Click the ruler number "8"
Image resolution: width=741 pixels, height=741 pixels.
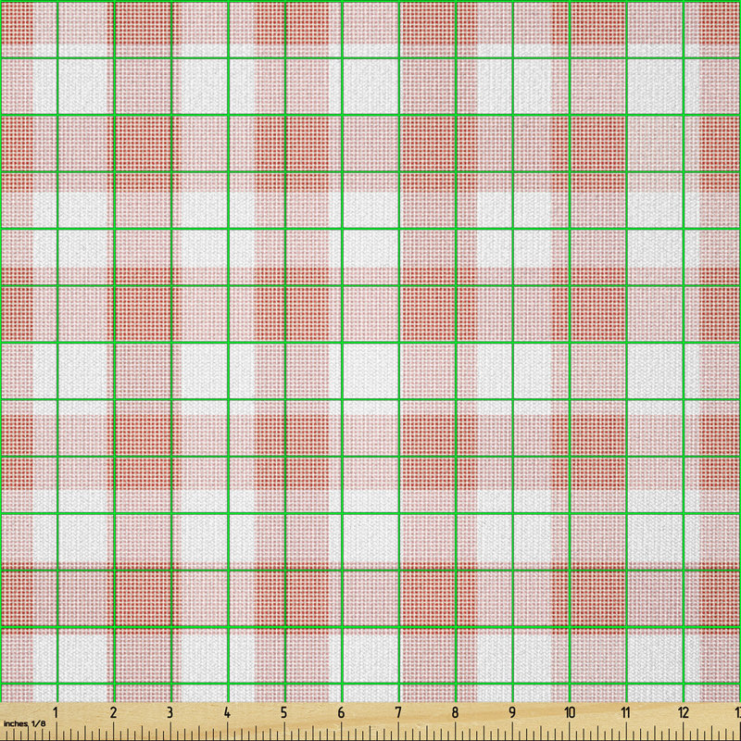(x=455, y=712)
